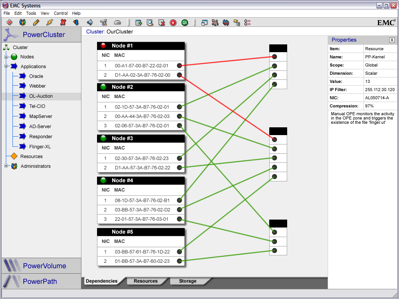
Task: Click the magnifier search toolbar icon
Action: (x=150, y=23)
